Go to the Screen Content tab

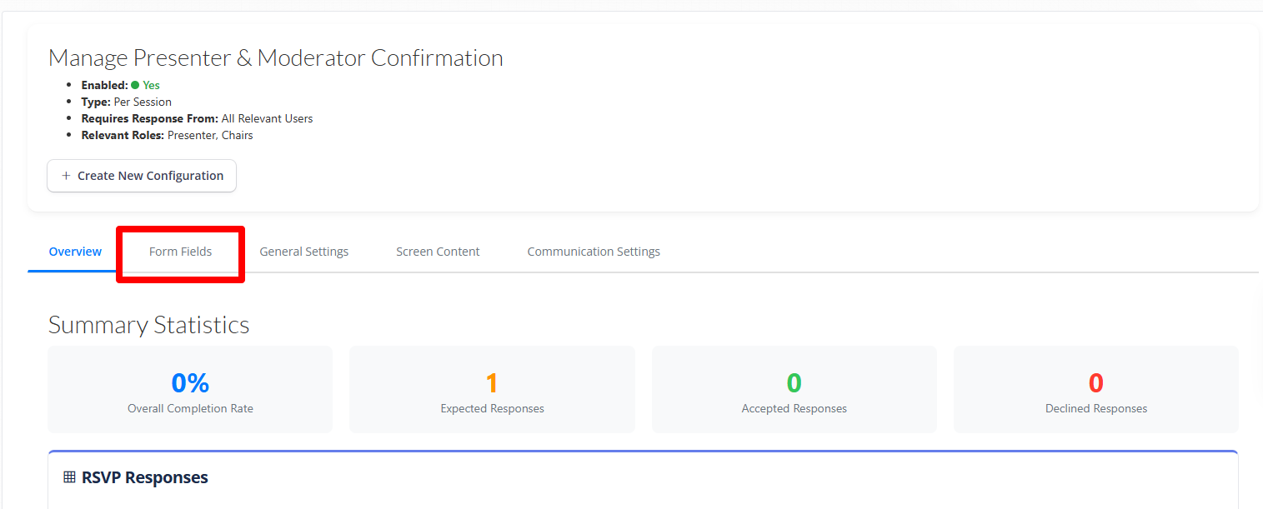click(438, 252)
